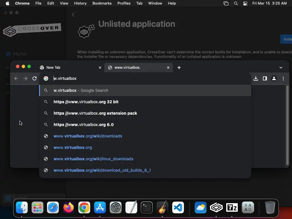This screenshot has height=219, width=292.
Task: Open App Store from the Dock
Action: (x=100, y=207)
